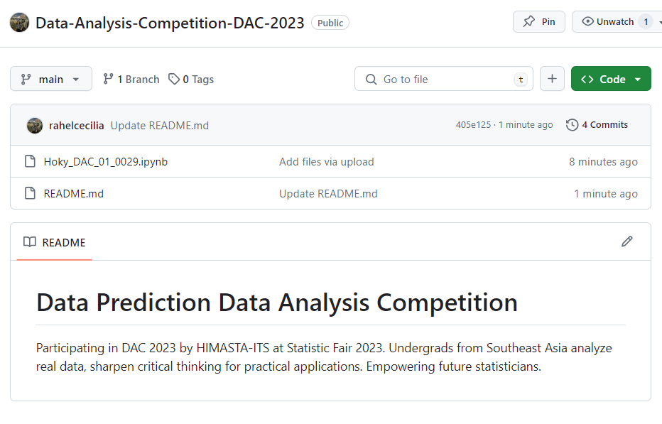Open the Hoky_DAC_01_0029.ipynb file

click(x=106, y=162)
